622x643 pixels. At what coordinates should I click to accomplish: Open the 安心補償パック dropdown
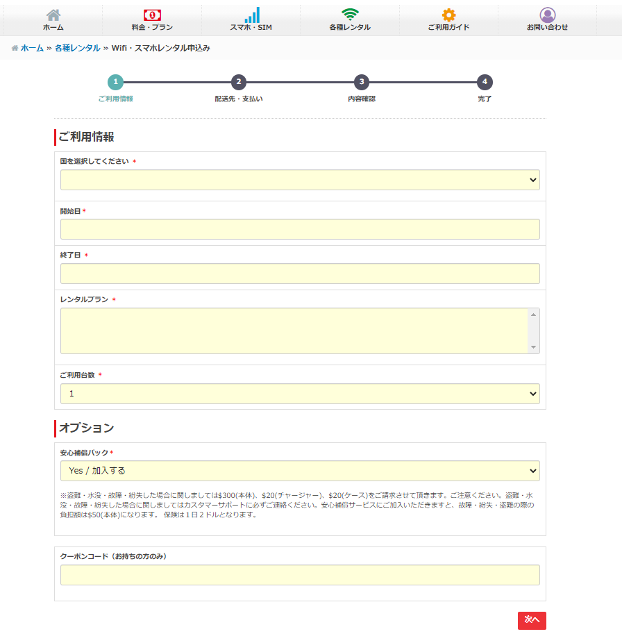[x=300, y=471]
